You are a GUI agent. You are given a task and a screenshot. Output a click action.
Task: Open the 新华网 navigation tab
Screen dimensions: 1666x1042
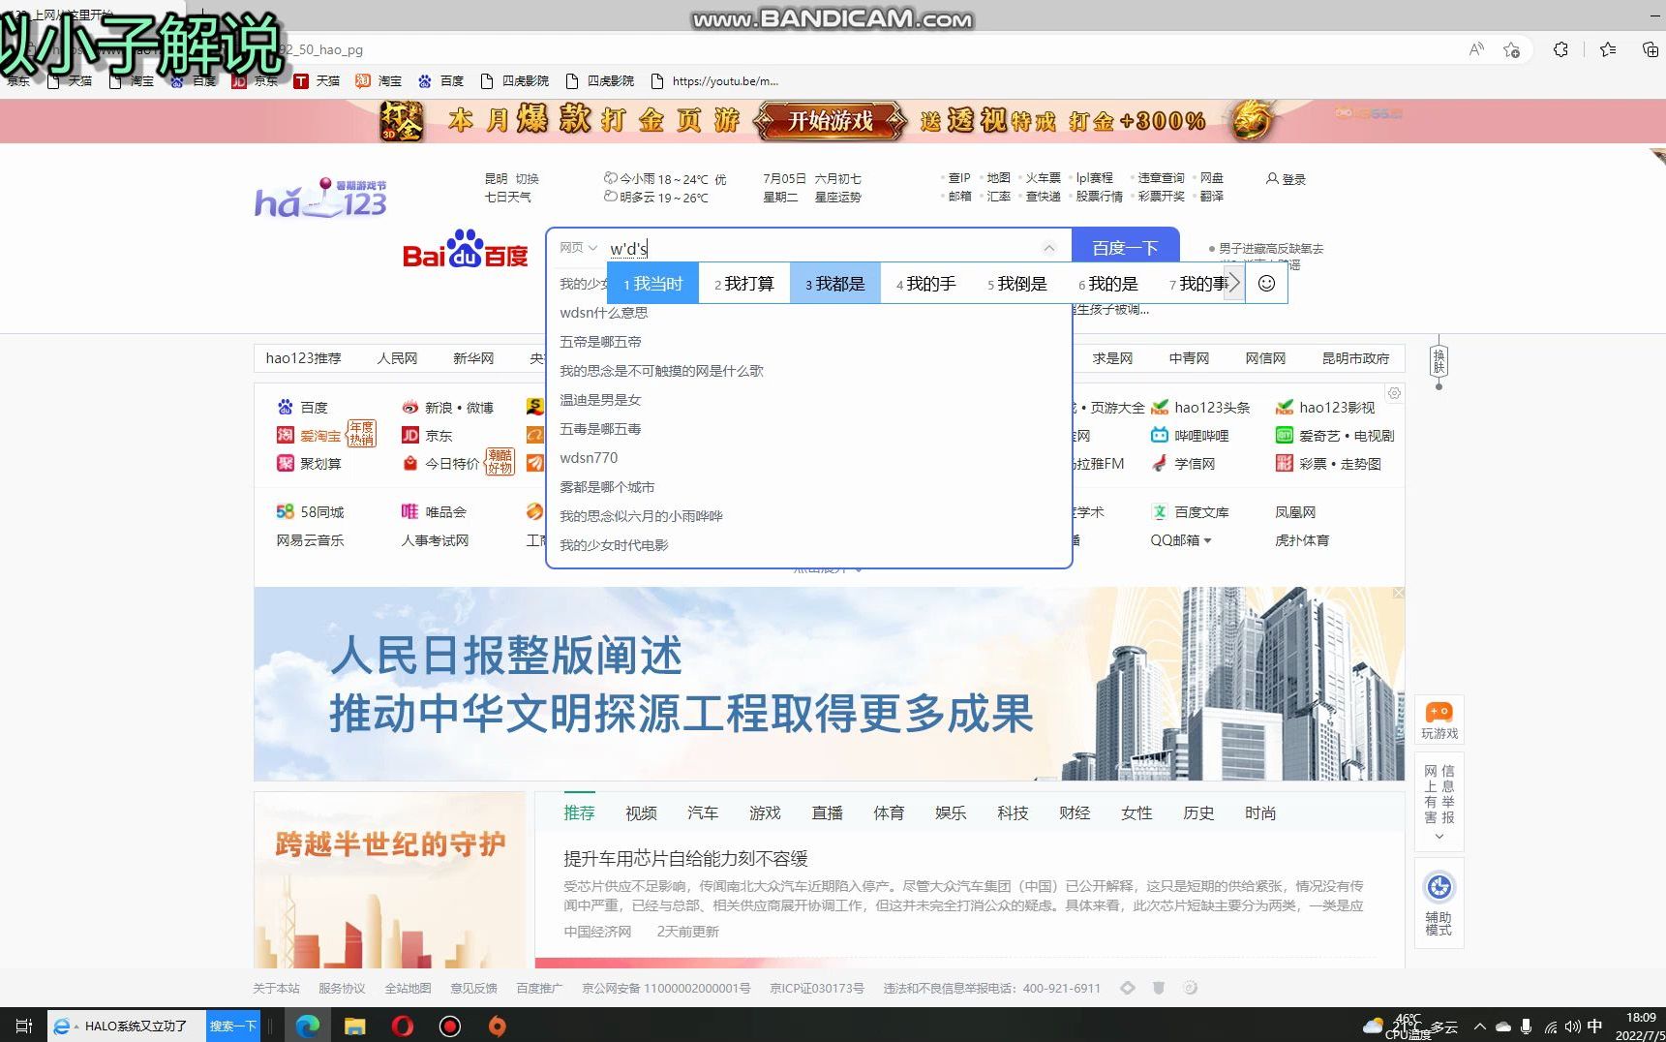pyautogui.click(x=473, y=358)
